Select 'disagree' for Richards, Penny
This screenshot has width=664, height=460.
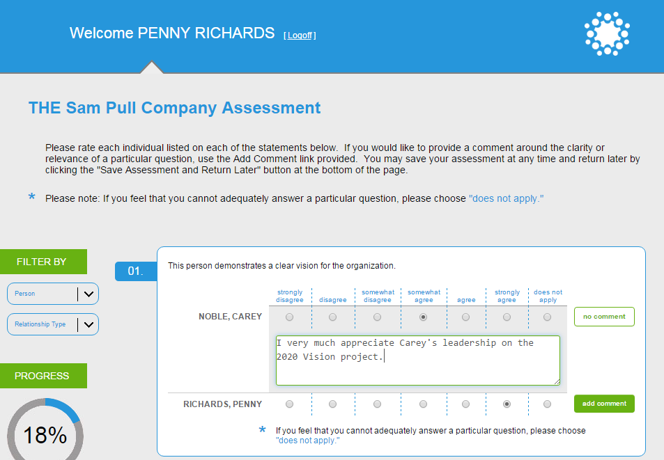(x=332, y=404)
